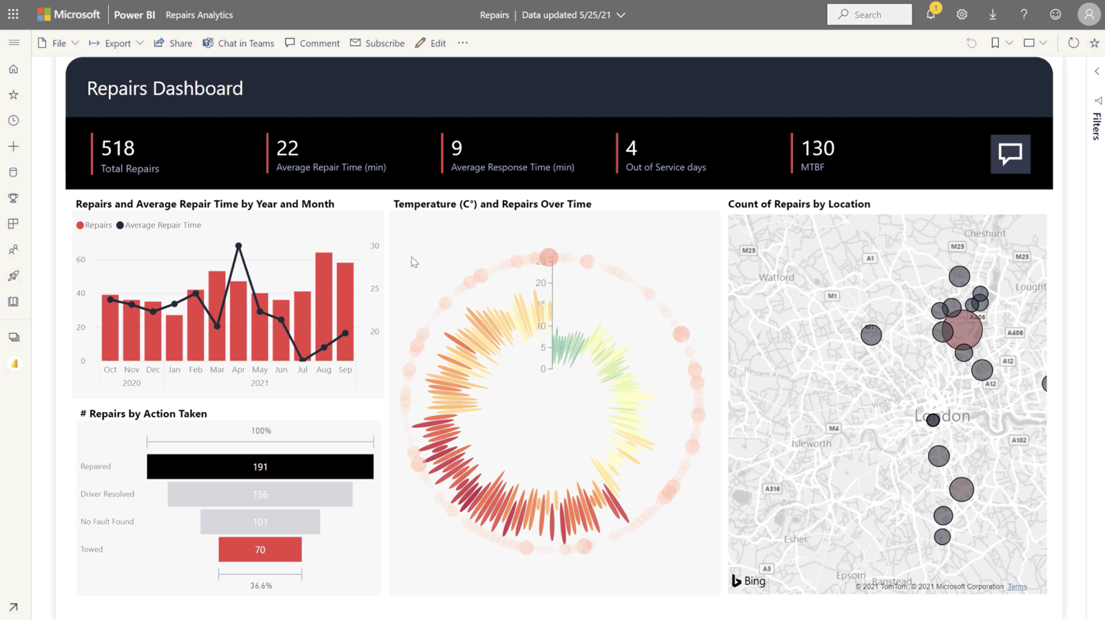Open the Terms link on map

point(1017,587)
